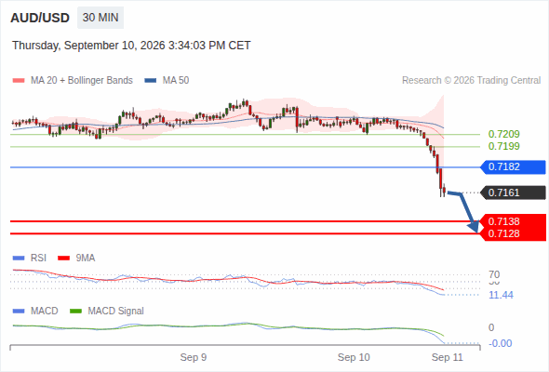
Task: Select the 0.7199 resistance level label
Action: click(x=503, y=146)
